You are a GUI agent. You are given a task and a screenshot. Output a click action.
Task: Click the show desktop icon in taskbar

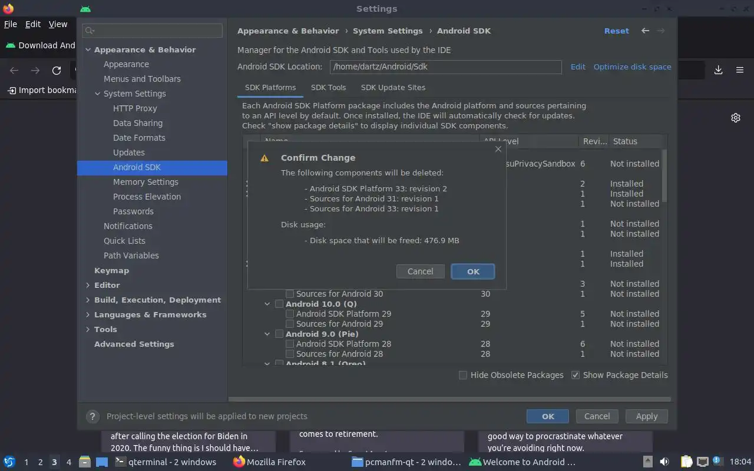click(x=102, y=462)
